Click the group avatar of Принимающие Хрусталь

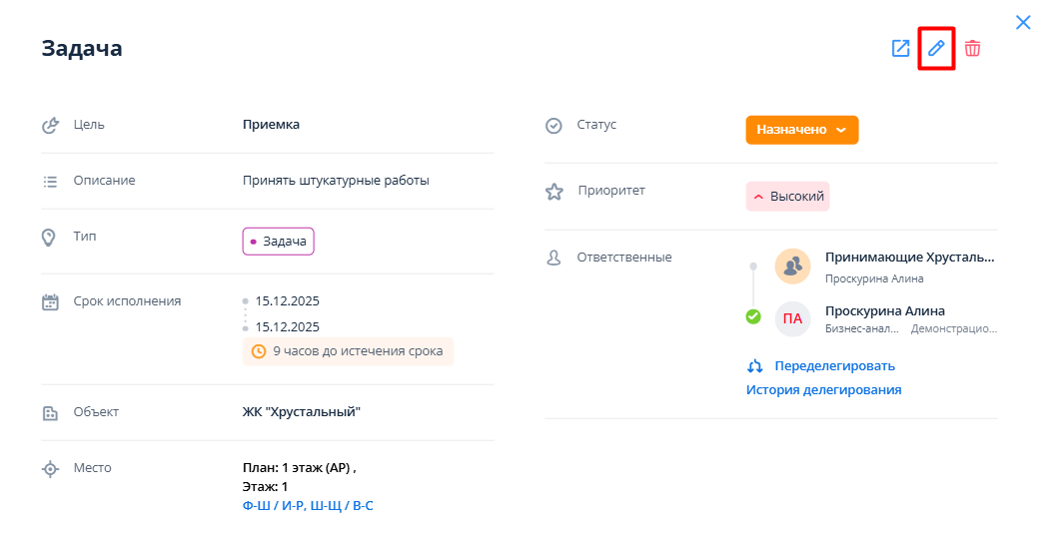pyautogui.click(x=792, y=266)
